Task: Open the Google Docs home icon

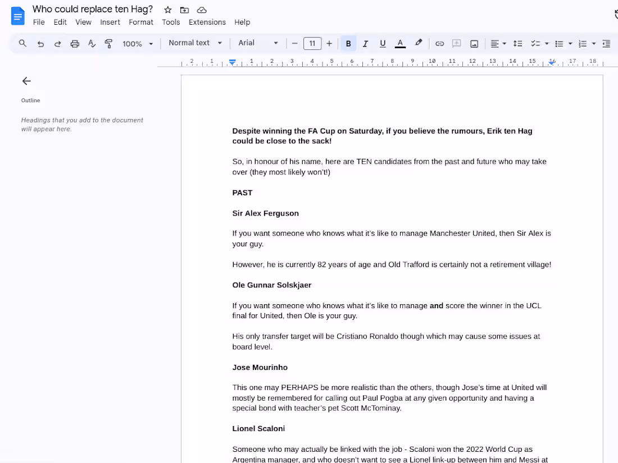Action: (18, 16)
